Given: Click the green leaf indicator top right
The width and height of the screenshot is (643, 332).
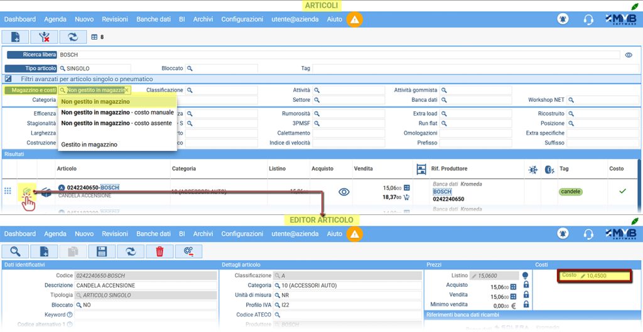Looking at the screenshot, I should tap(635, 6).
